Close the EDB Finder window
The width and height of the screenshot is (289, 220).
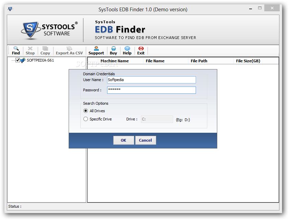click(x=272, y=8)
